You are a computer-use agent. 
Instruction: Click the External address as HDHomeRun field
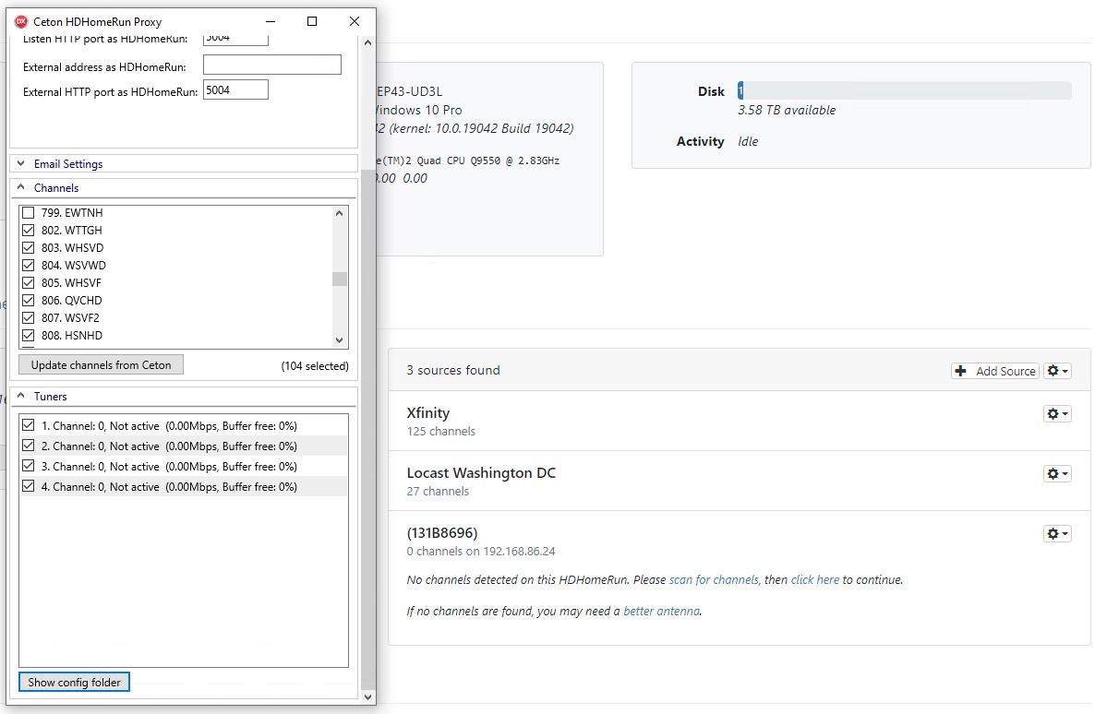pos(272,65)
